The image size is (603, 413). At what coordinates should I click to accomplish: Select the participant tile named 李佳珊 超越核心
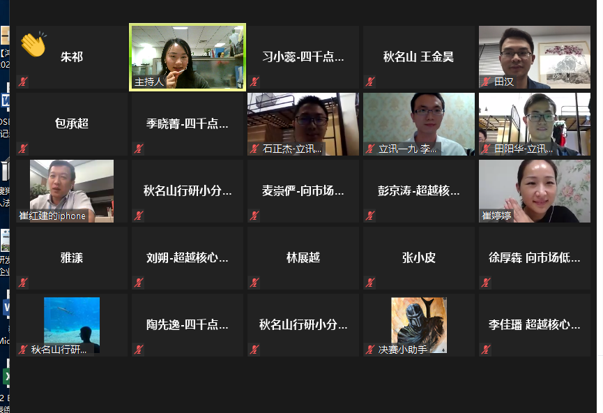coord(535,325)
